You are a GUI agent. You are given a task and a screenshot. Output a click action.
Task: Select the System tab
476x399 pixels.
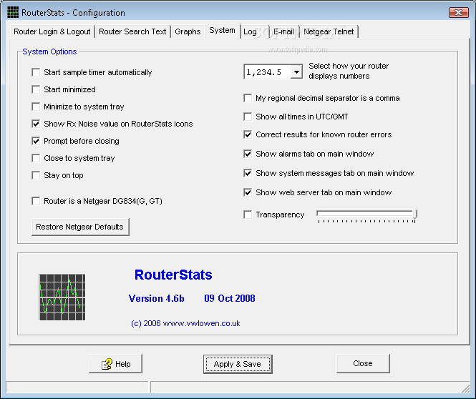(222, 31)
